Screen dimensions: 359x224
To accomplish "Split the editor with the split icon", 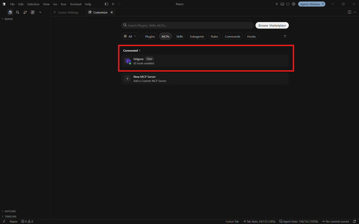I will point(349,12).
